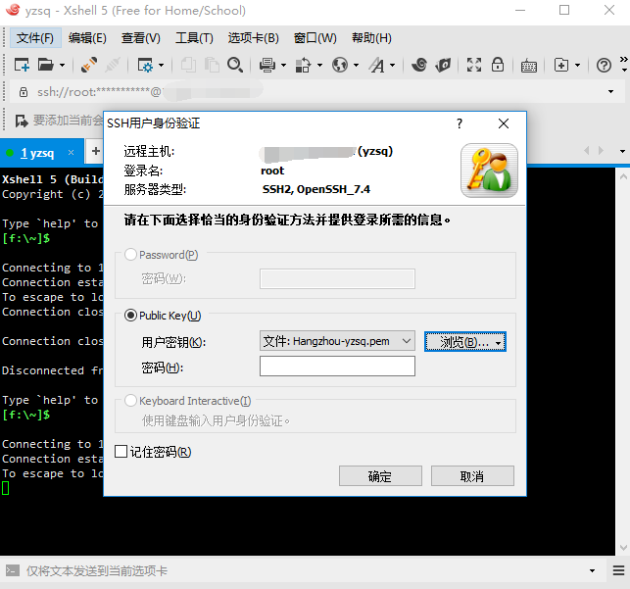Click the Find magnifier toolbar icon
This screenshot has height=589, width=630.
(x=235, y=65)
